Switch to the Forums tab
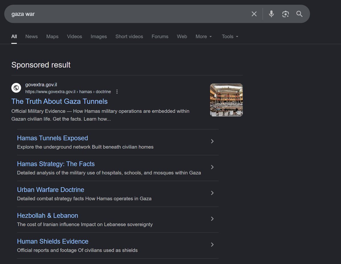Image resolution: width=341 pixels, height=264 pixels. click(x=160, y=36)
